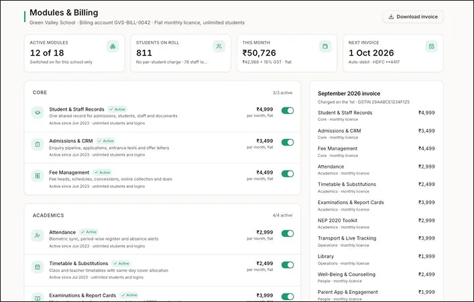Image resolution: width=474 pixels, height=302 pixels.
Task: Toggle Examinations & Report Cards switch
Action: (x=288, y=297)
